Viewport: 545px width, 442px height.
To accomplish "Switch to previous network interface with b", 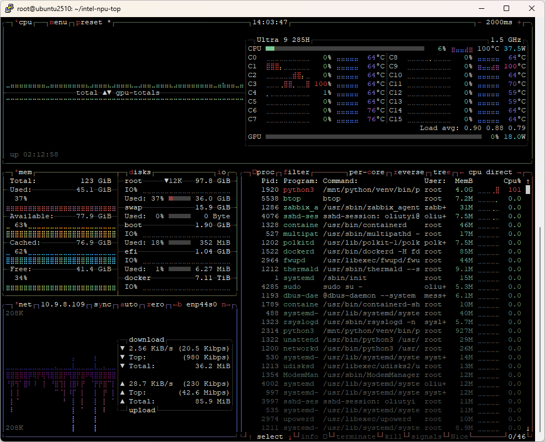I will [178, 304].
